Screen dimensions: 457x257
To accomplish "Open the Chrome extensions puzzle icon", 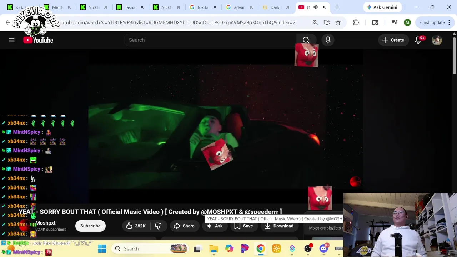I will tap(356, 22).
